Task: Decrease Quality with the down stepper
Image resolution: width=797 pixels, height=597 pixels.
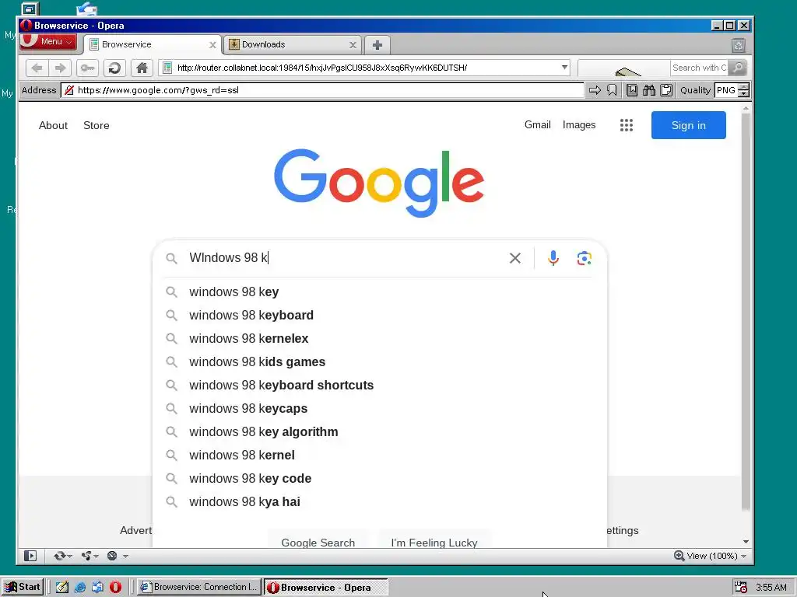Action: [x=743, y=94]
